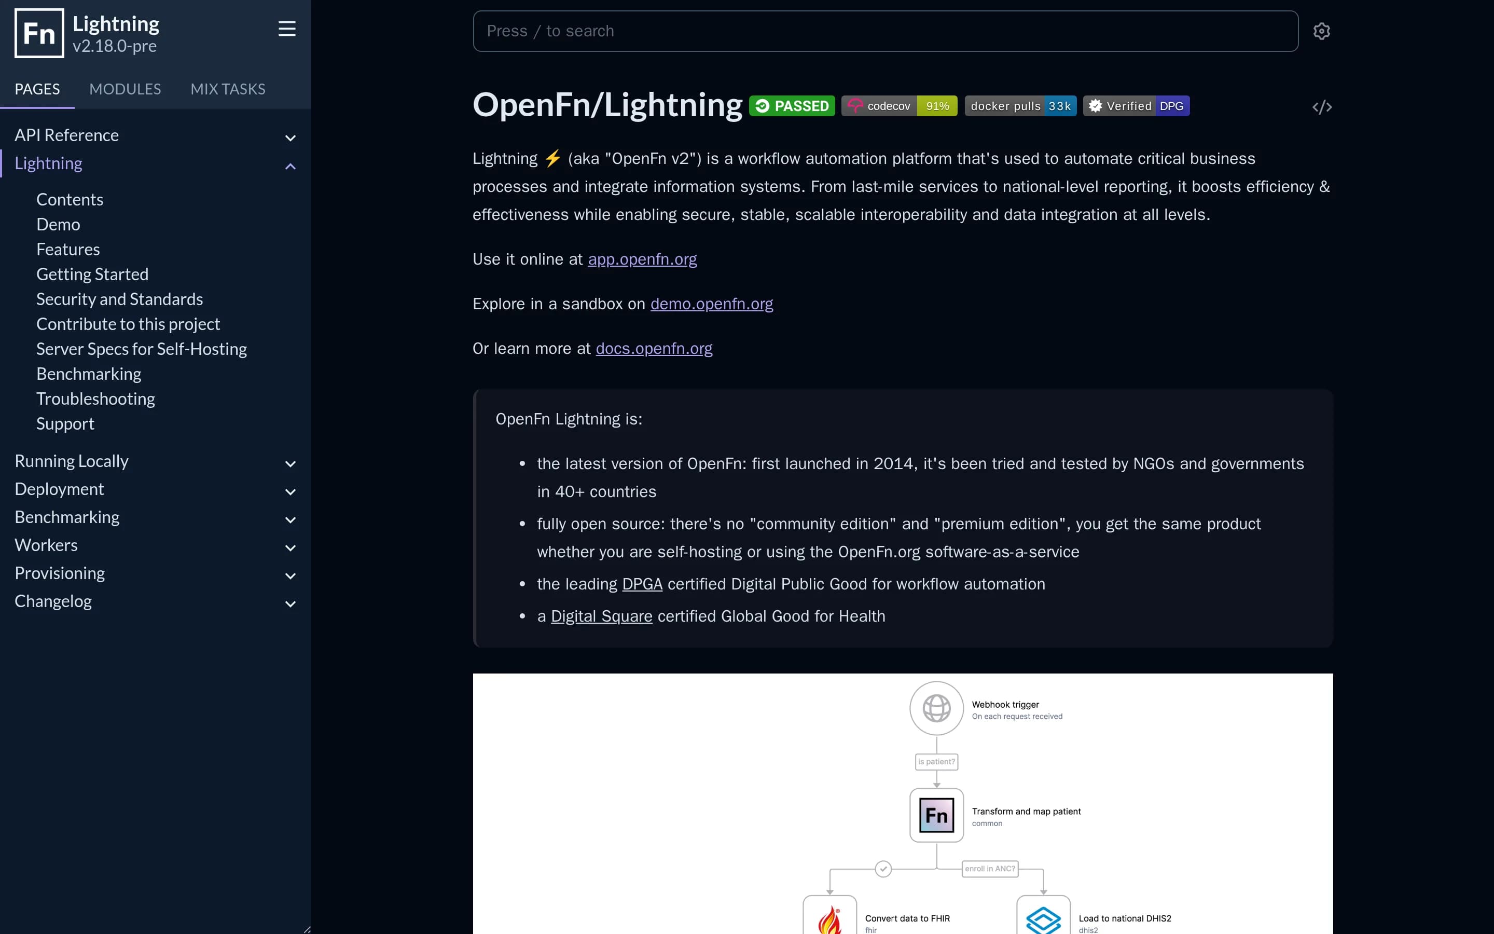Click the docker pulls 33k badge

[1020, 106]
